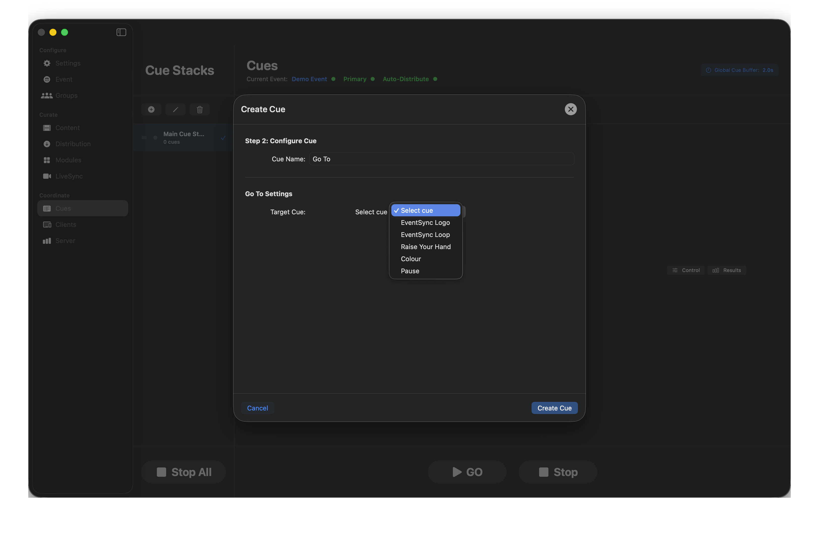
Task: Open the Event section
Action: click(83, 79)
